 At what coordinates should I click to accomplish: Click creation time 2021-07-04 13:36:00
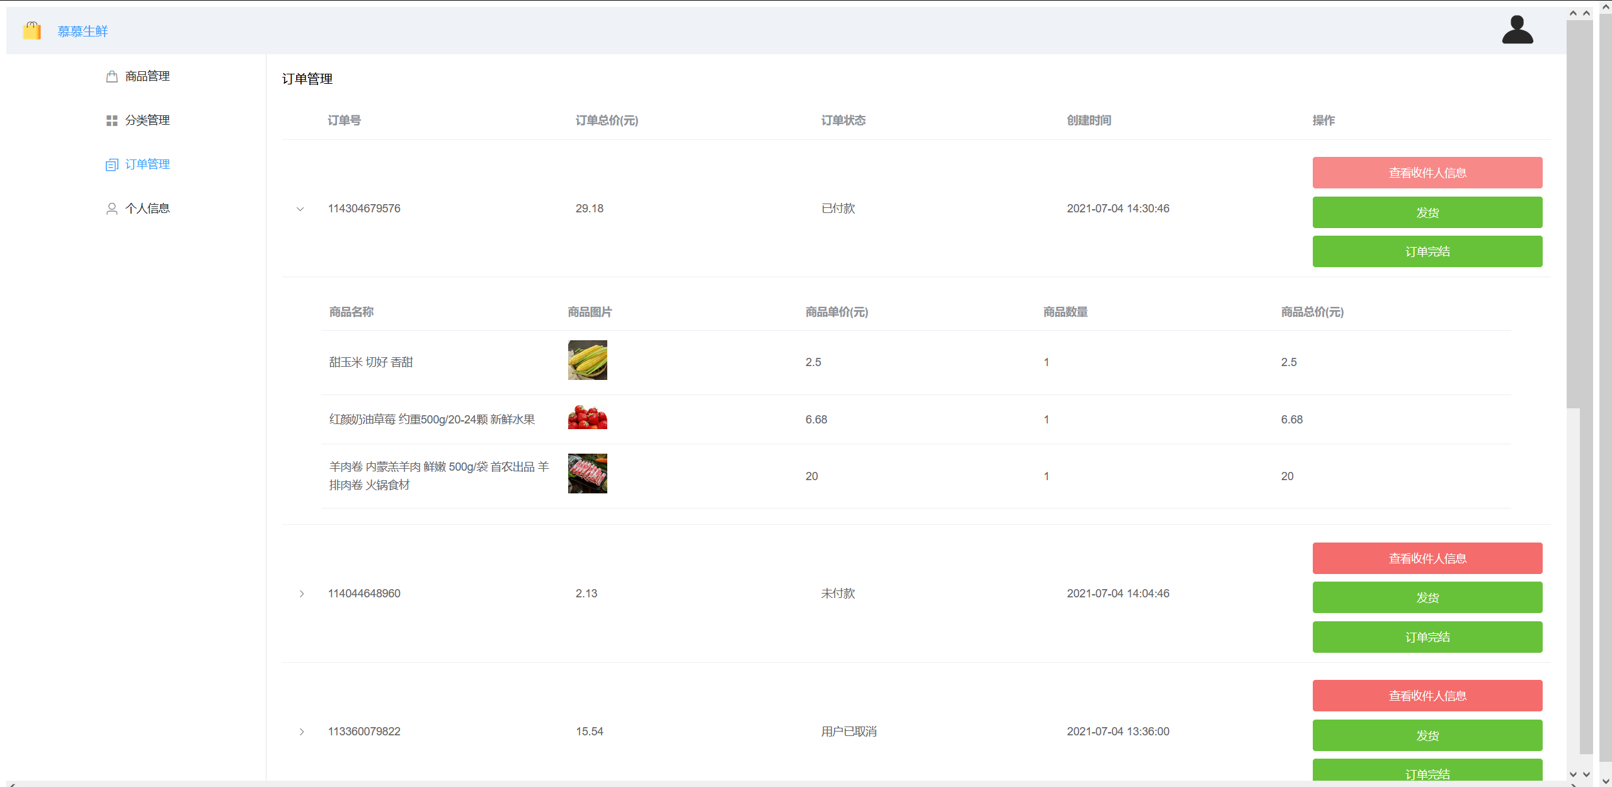pos(1118,732)
